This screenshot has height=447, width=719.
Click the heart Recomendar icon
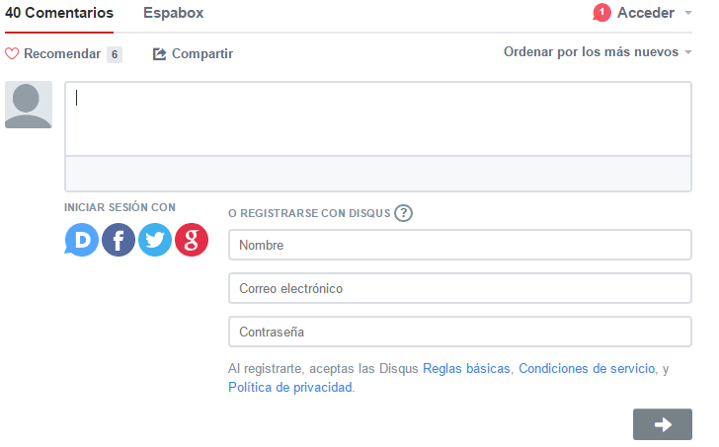pos(12,53)
